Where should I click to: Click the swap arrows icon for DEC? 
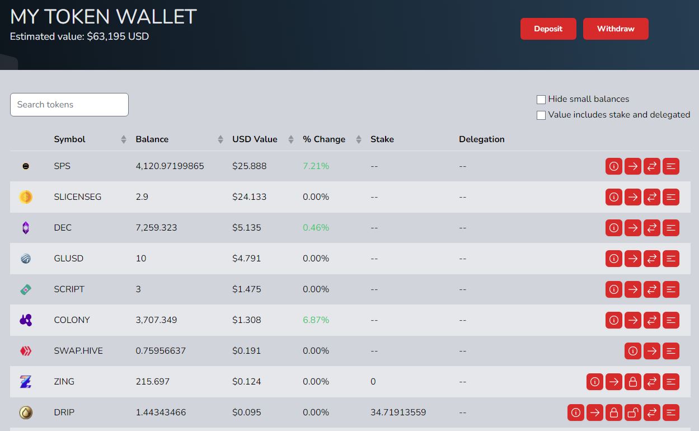(x=652, y=228)
